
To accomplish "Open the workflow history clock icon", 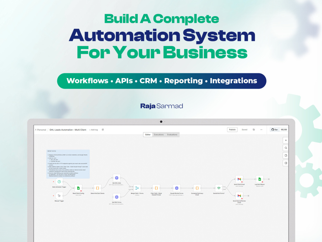I will coord(254,130).
